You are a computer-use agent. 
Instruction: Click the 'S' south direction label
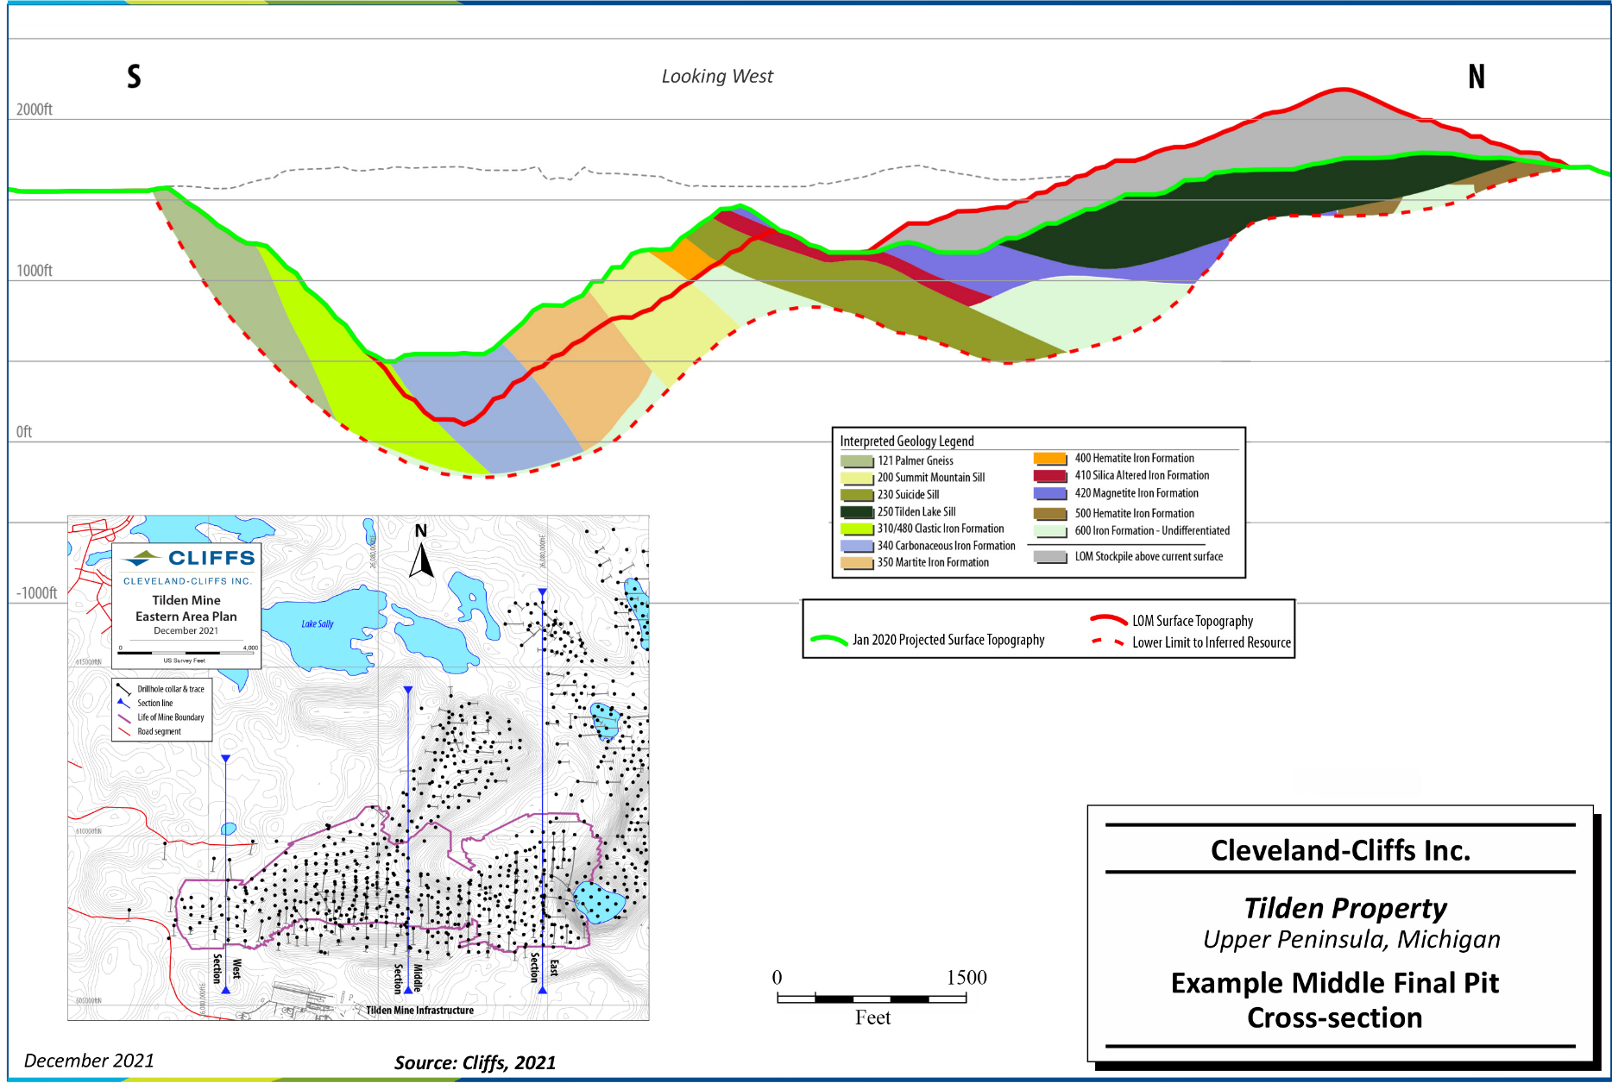[134, 77]
